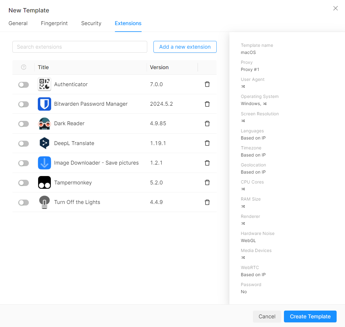The image size is (345, 327).
Task: Click version 5.2.0 cell
Action: 157,183
